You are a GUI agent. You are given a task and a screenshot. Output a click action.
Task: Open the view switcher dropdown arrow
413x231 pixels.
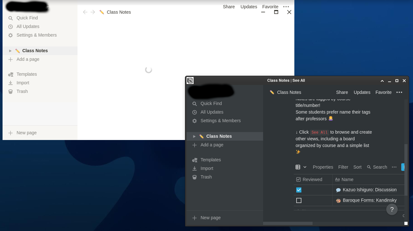pos(304,167)
